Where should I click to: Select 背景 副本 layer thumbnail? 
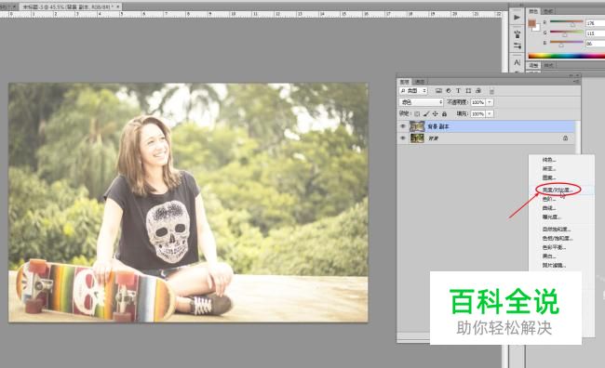pos(417,126)
